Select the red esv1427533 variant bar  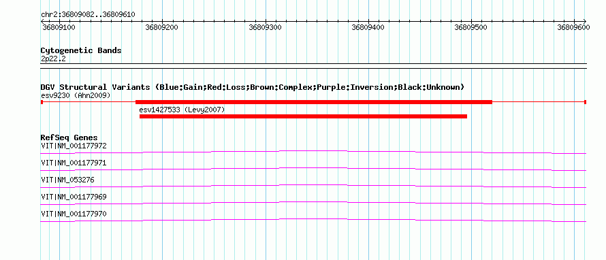pos(304,116)
